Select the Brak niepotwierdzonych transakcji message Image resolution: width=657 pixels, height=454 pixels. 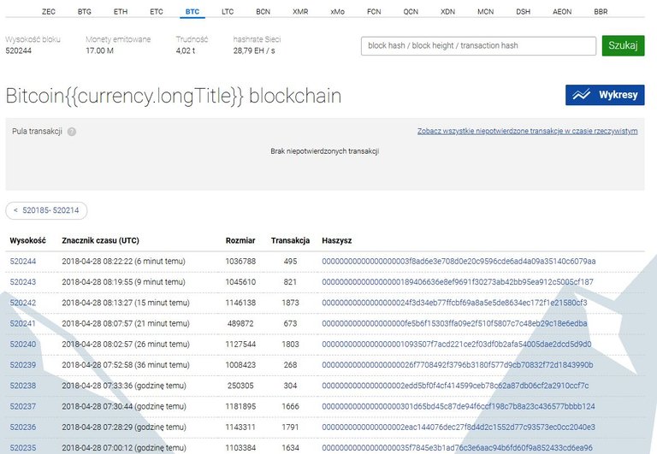pos(325,151)
